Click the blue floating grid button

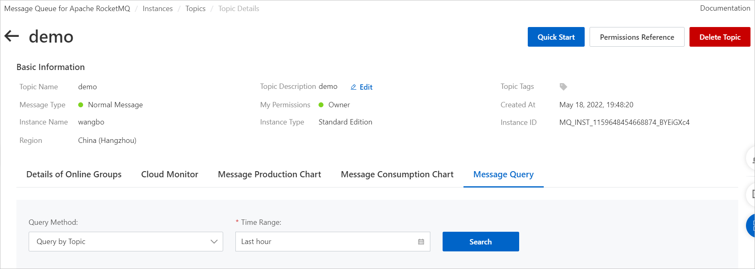point(751,226)
